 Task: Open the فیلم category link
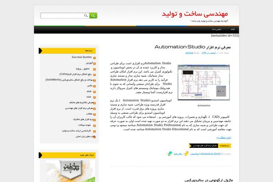point(89,91)
